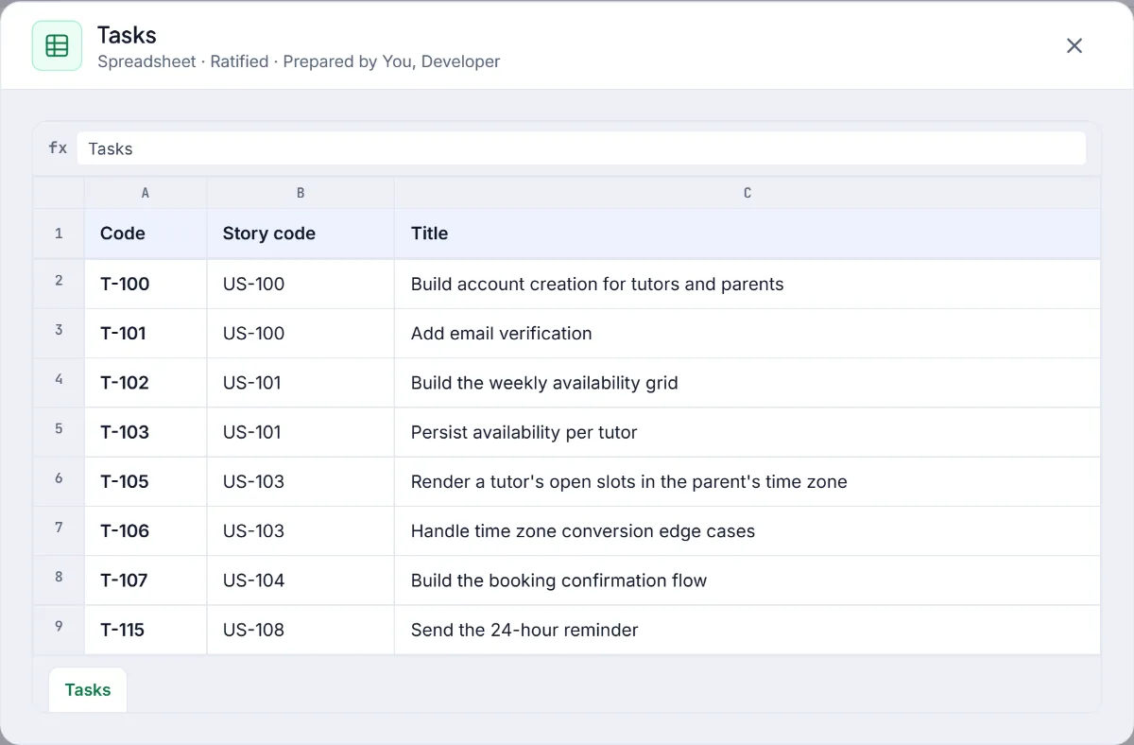
Task: Select the US-100 cell in T-101 row
Action: [x=301, y=333]
